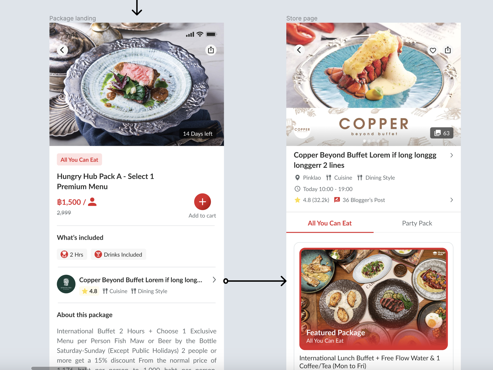Tap share icon on package image
The image size is (493, 370).
pyautogui.click(x=211, y=50)
